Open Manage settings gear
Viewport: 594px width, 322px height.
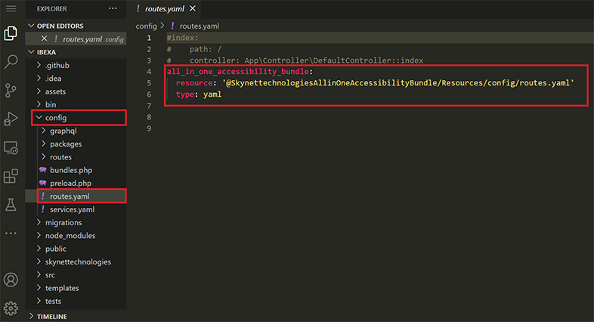click(x=11, y=308)
